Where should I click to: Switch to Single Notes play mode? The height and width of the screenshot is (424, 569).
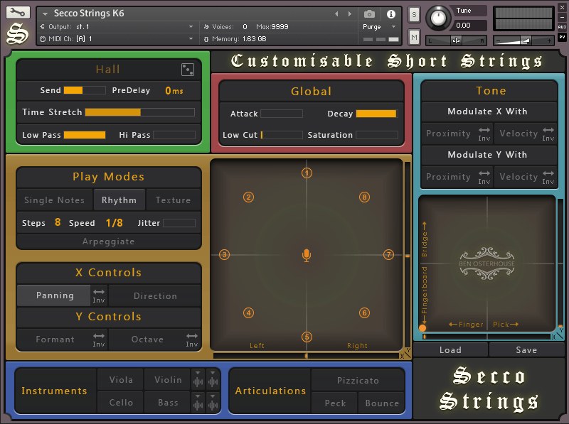[55, 200]
